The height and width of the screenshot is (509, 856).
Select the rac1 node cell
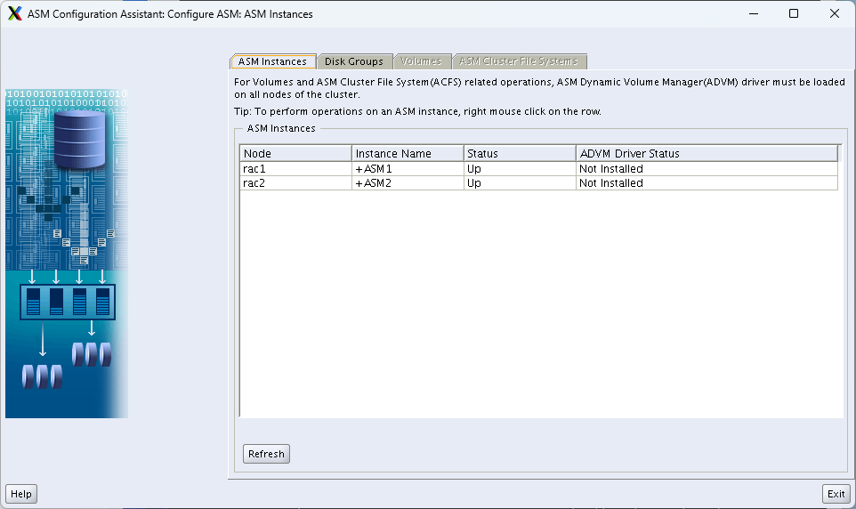point(295,169)
